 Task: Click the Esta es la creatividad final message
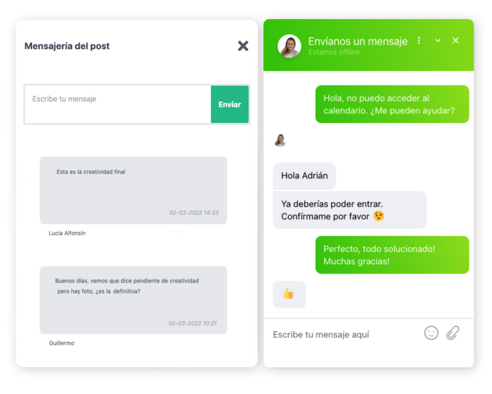coord(133,191)
